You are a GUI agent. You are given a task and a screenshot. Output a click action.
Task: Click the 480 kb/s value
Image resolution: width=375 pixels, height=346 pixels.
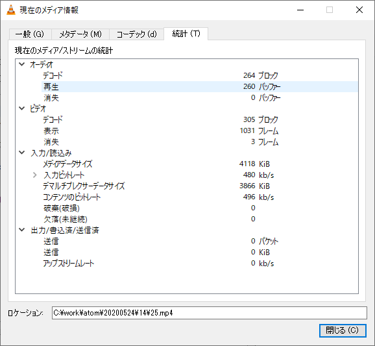coord(258,175)
